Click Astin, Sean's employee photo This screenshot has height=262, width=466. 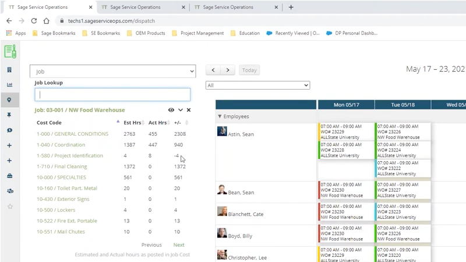(222, 131)
